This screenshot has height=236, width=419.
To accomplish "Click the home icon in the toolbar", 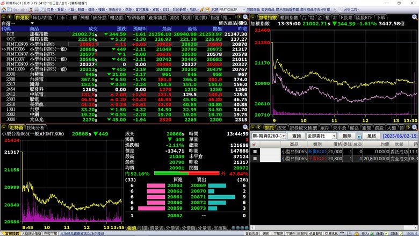I will point(3,9).
